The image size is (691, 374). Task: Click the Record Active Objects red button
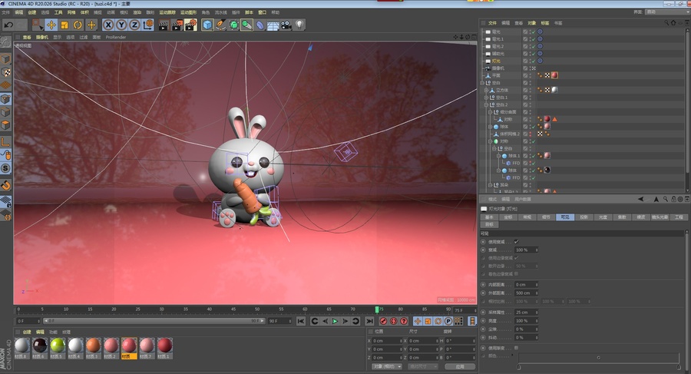tap(383, 321)
